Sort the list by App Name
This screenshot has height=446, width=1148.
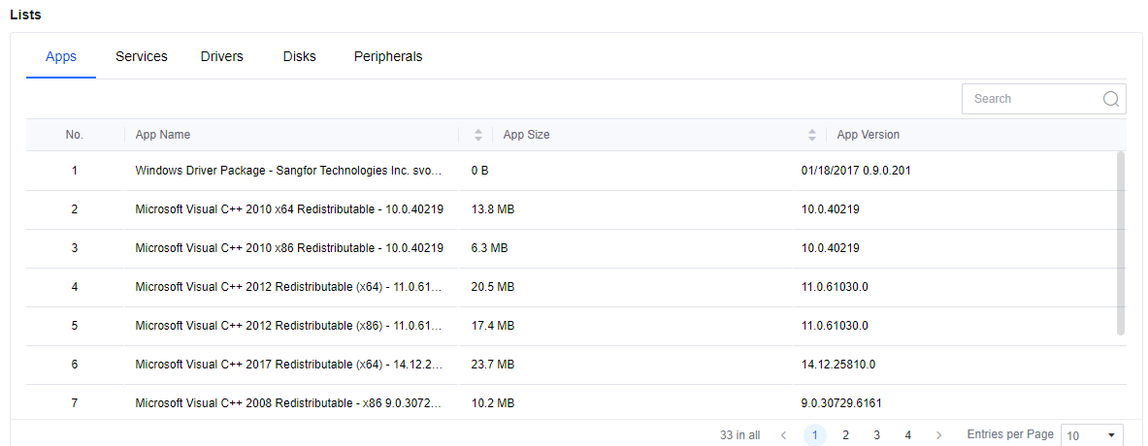[477, 135]
